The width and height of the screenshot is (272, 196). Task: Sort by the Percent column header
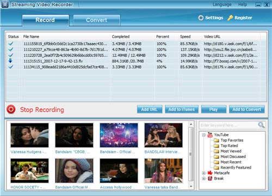click(x=163, y=36)
